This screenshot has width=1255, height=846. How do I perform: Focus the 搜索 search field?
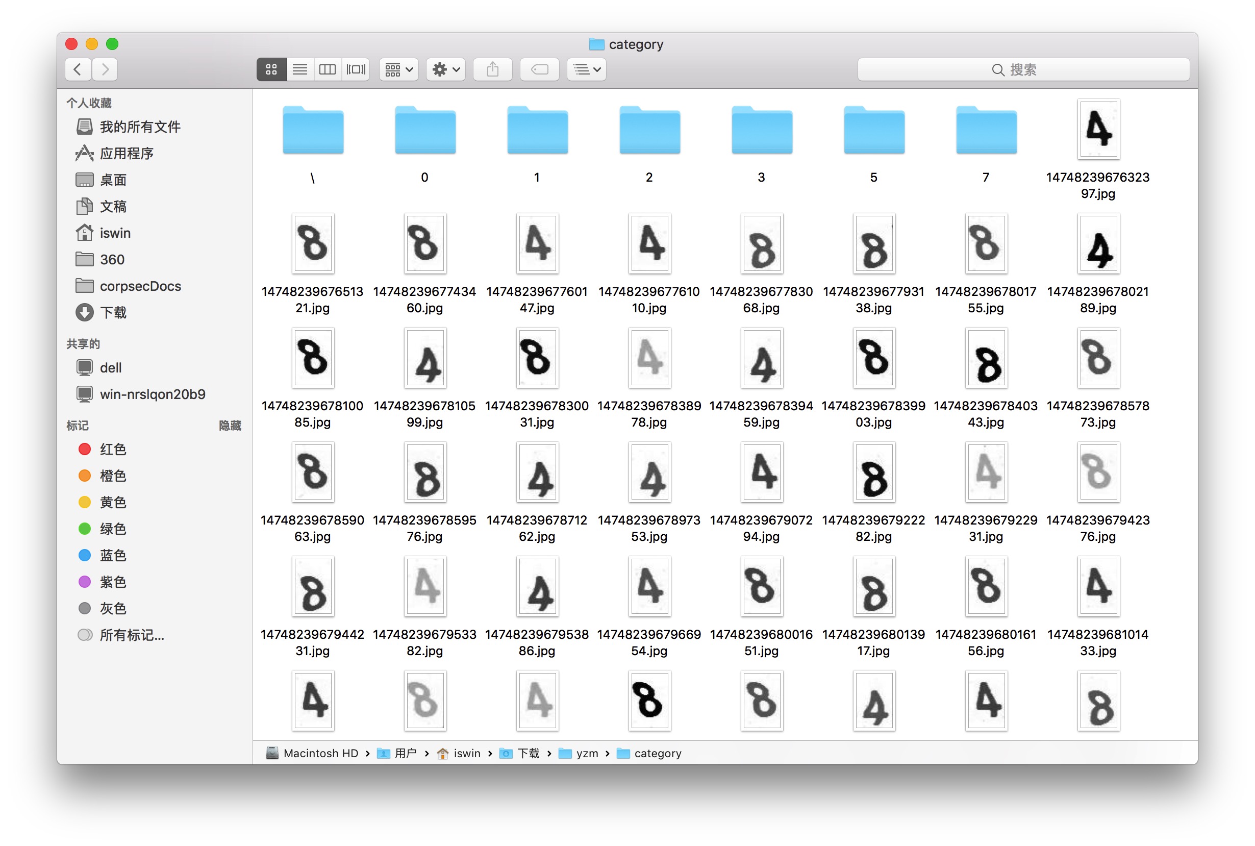[x=1023, y=69]
